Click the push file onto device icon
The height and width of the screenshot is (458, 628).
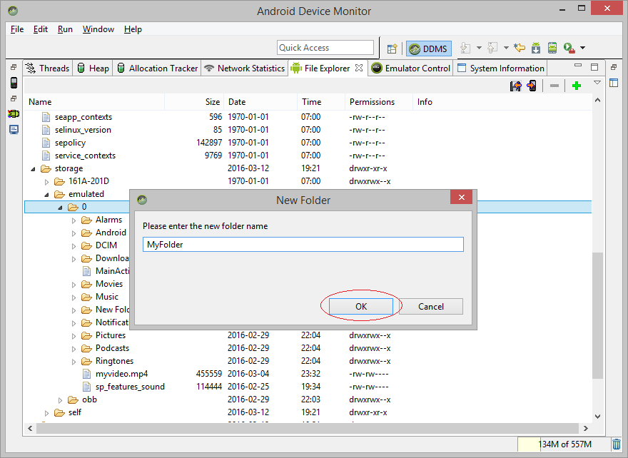pyautogui.click(x=532, y=86)
